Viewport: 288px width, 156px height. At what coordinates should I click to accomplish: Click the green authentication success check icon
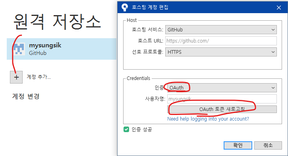[x=126, y=129]
